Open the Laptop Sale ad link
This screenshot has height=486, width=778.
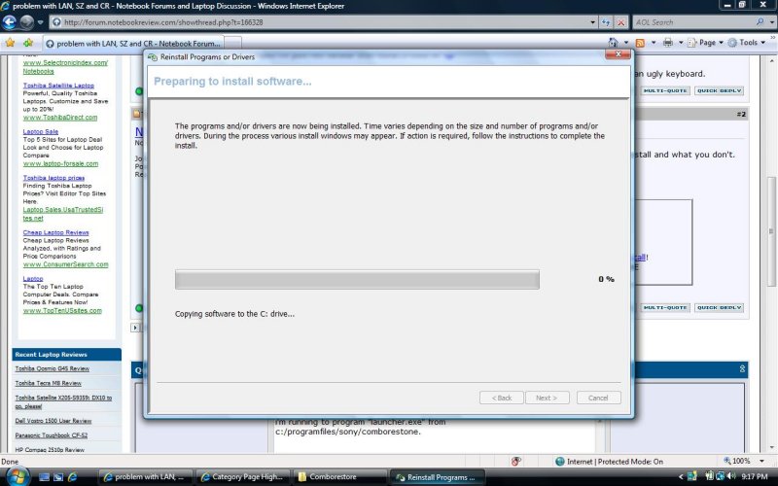41,131
